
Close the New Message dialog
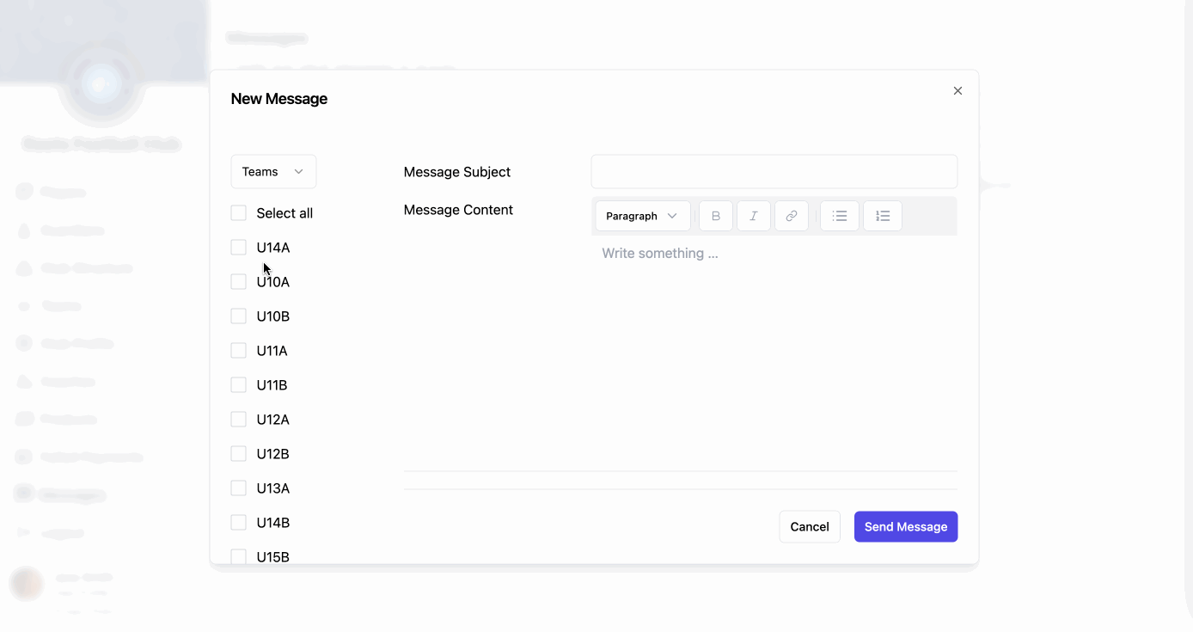pyautogui.click(x=957, y=90)
